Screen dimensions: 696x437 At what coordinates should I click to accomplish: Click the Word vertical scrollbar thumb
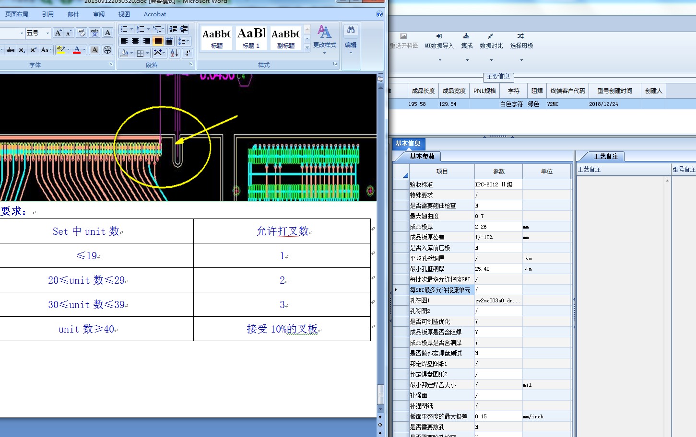click(x=380, y=395)
